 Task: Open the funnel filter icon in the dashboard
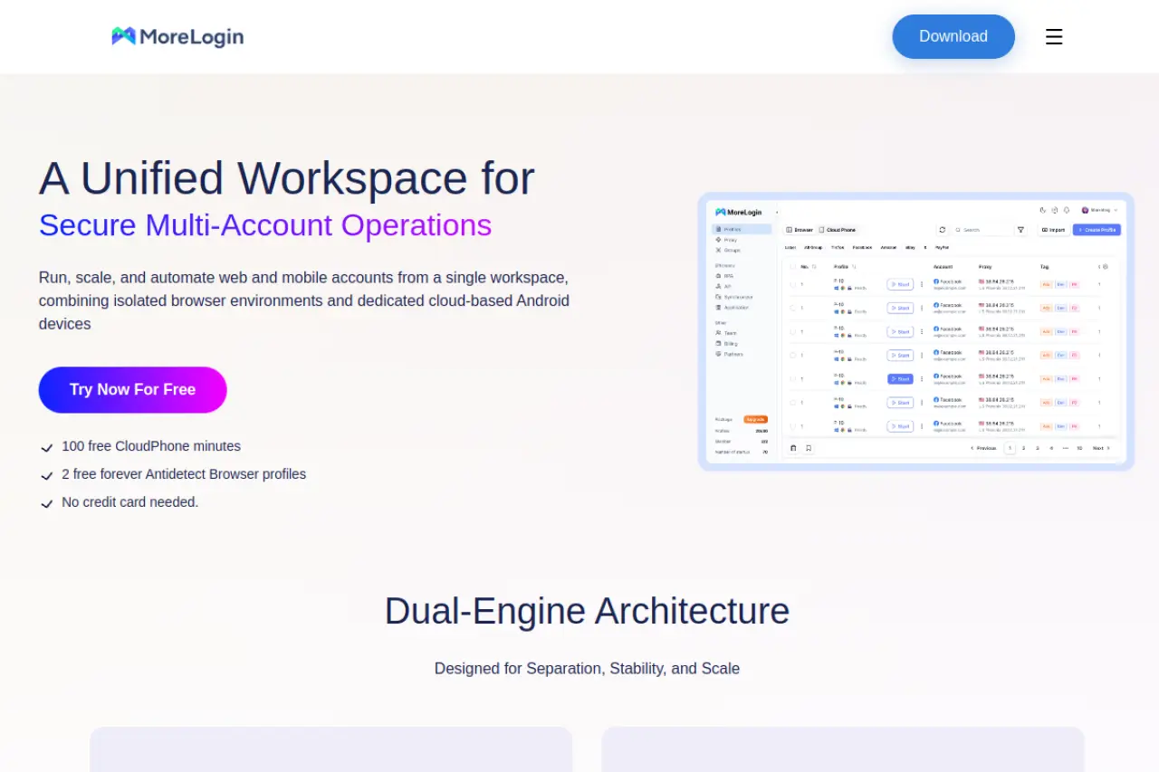pos(1020,230)
